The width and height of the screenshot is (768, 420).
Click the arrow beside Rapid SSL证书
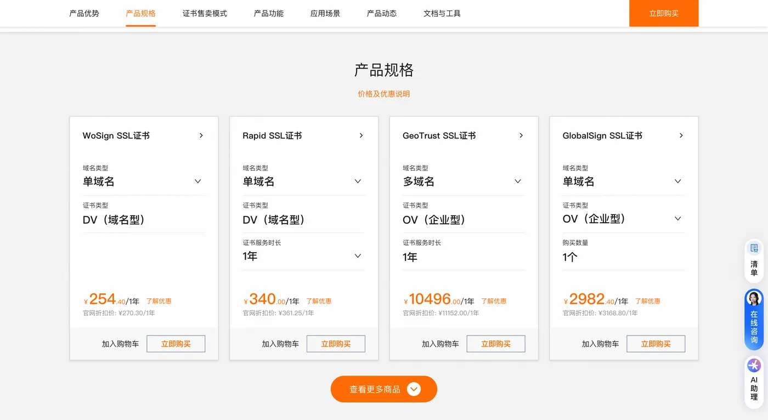click(361, 135)
